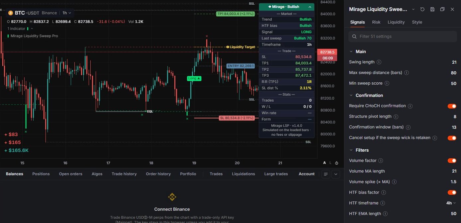The width and height of the screenshot is (461, 223).
Task: Open the Positions tab
Action: [41, 174]
